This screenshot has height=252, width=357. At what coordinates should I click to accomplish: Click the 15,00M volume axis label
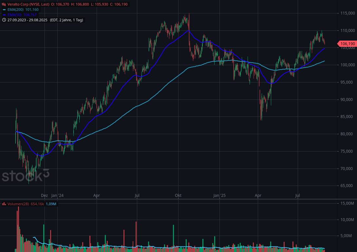coord(347,204)
